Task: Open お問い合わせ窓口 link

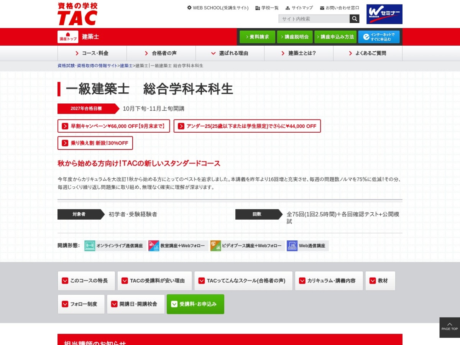Action: 340,8
